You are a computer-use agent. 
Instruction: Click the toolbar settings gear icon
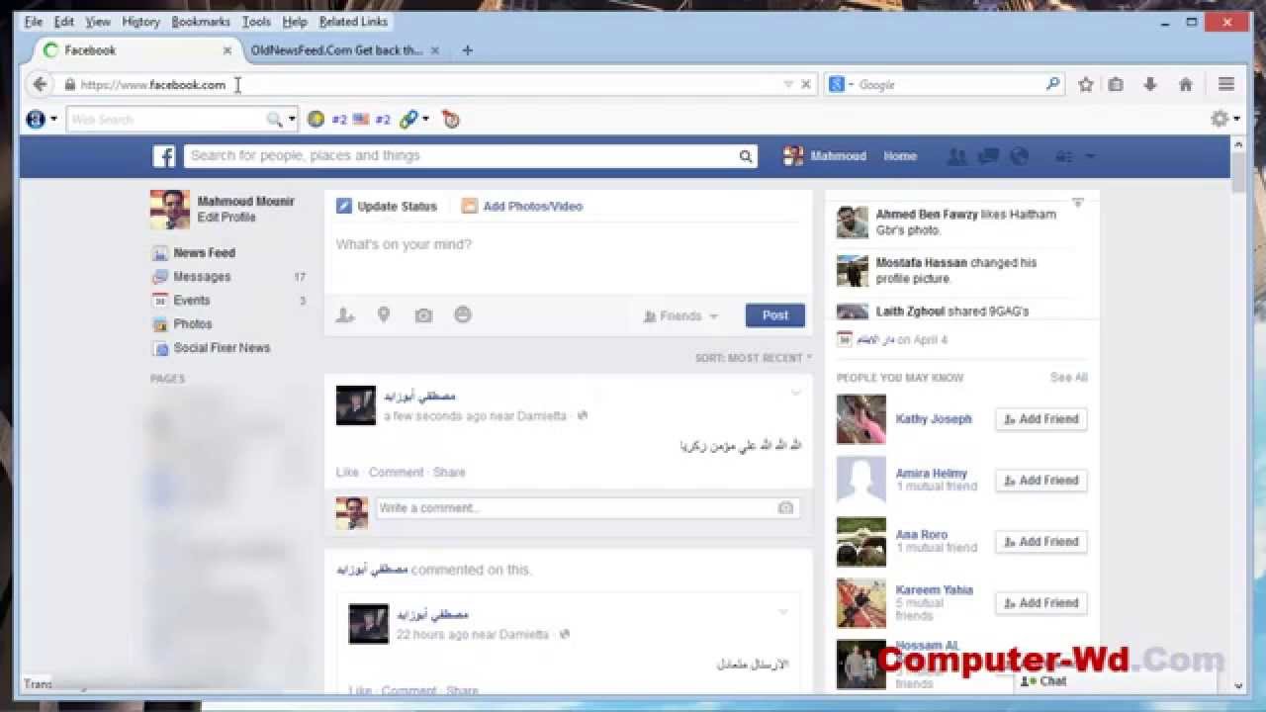[x=1220, y=119]
